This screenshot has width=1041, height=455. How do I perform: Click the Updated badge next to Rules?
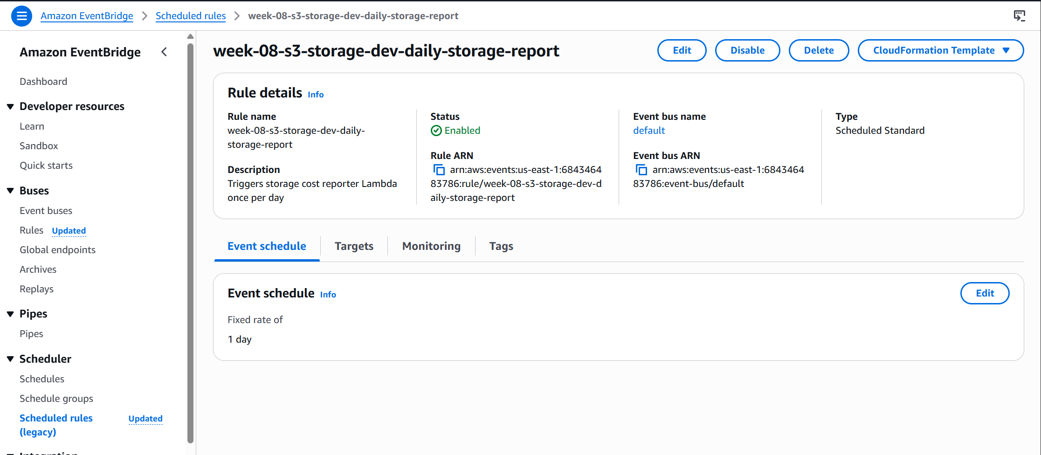(x=69, y=231)
